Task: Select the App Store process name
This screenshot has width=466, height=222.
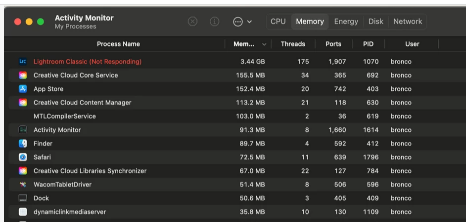Action: coord(48,89)
